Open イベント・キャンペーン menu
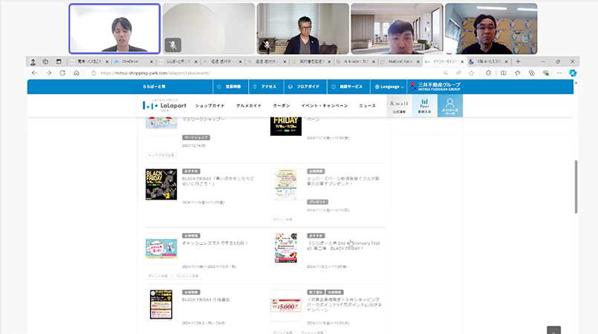The width and height of the screenshot is (598, 334). [325, 106]
